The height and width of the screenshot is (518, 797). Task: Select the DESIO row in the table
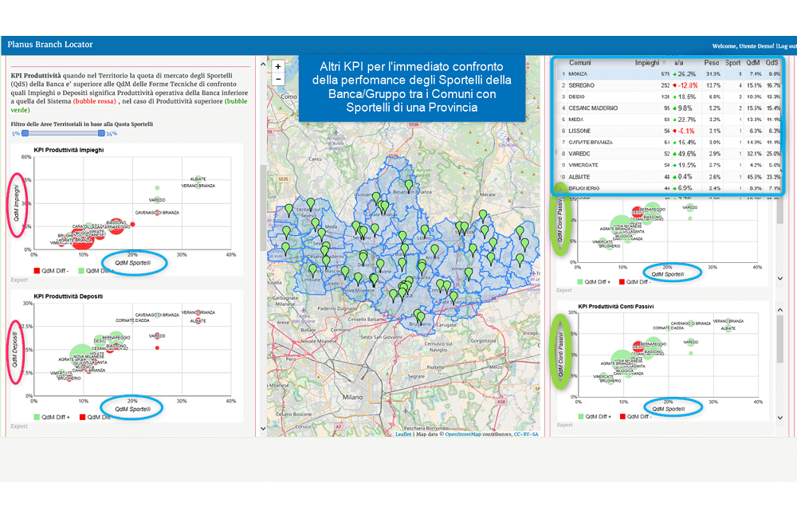point(669,96)
